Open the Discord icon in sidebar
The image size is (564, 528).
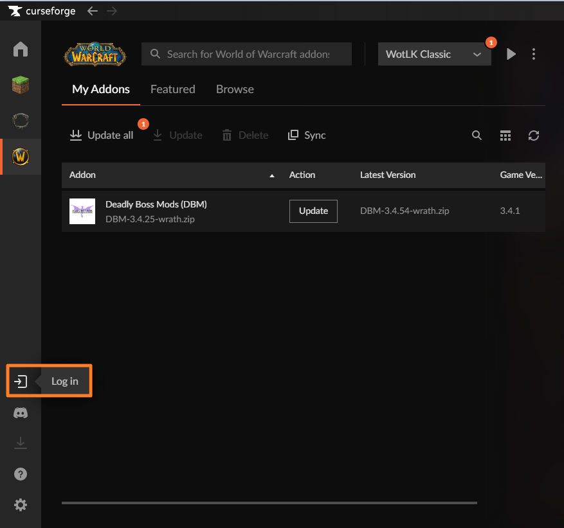(21, 413)
